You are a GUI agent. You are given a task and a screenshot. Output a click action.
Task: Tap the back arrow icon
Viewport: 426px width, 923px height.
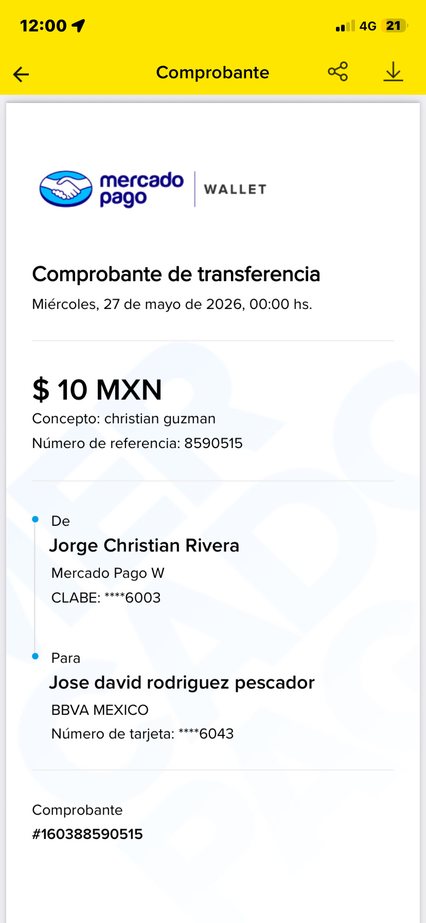pyautogui.click(x=21, y=74)
